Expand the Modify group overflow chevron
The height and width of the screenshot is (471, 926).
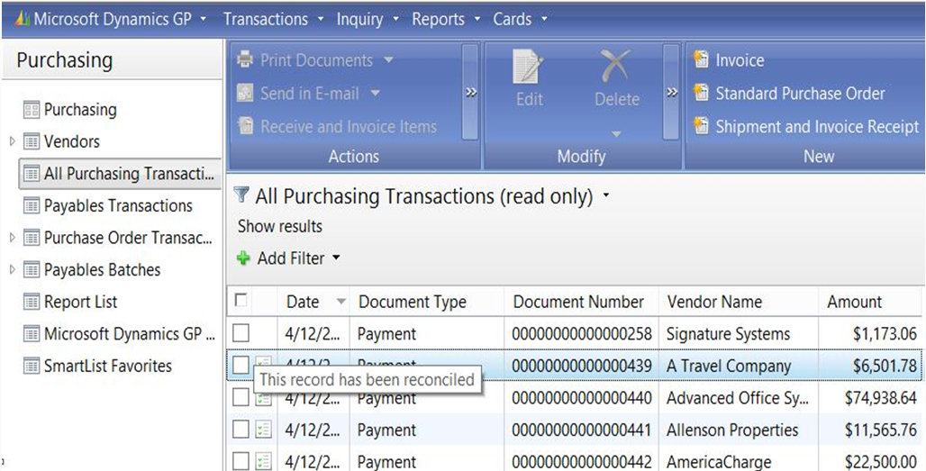[671, 92]
